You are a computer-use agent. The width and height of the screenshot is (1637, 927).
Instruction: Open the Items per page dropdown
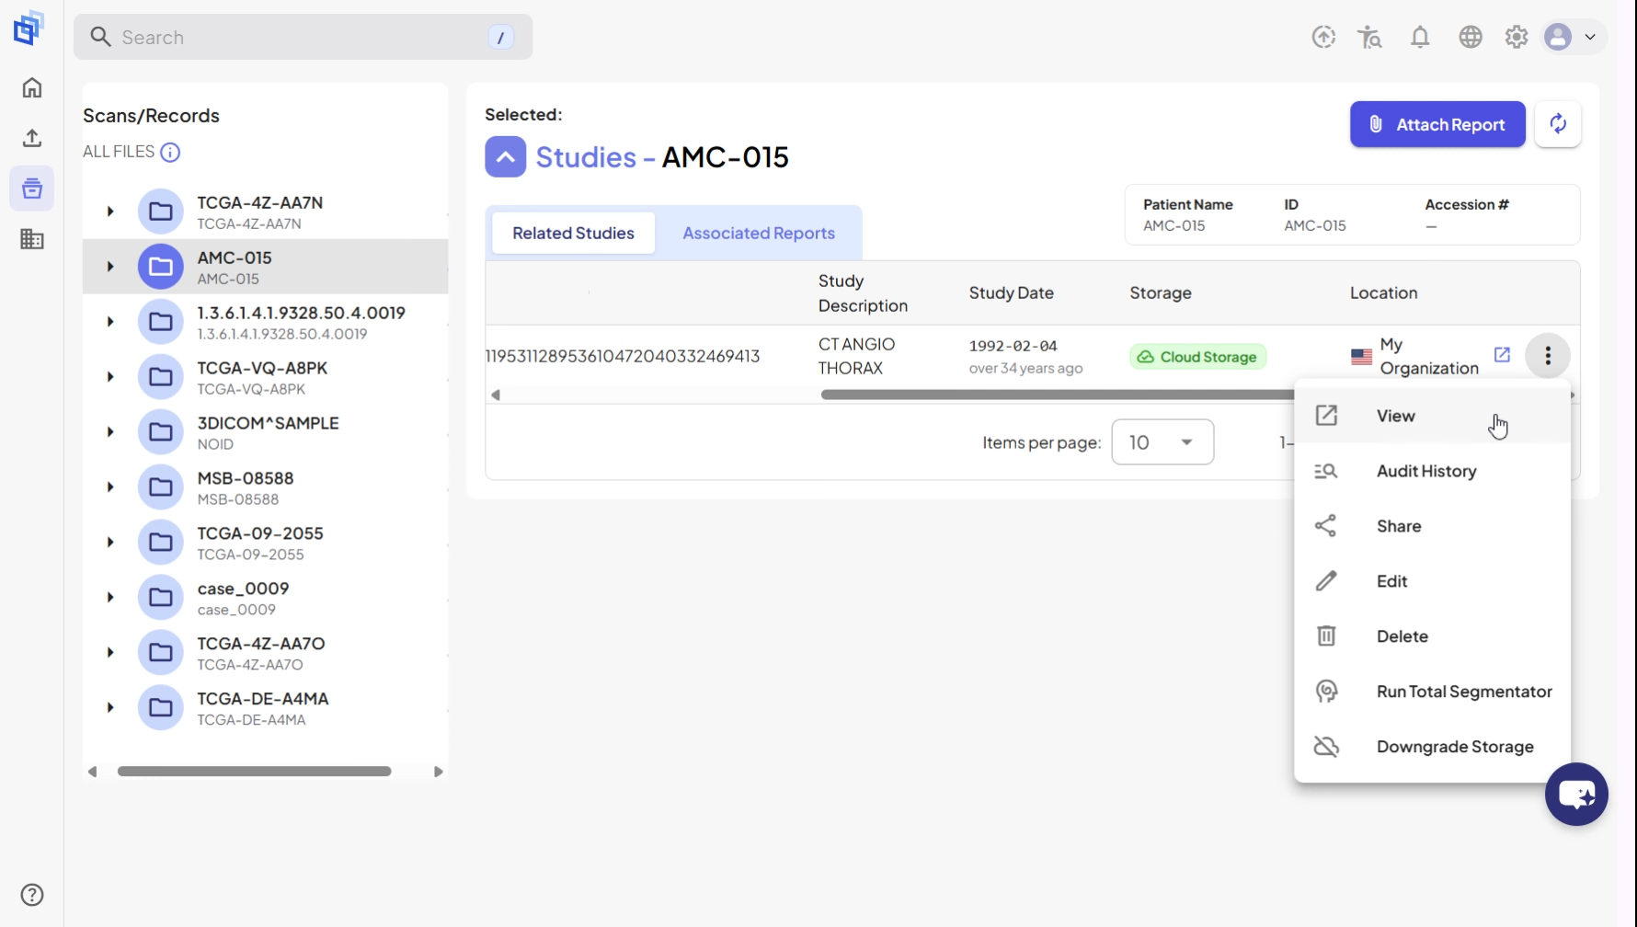coord(1162,442)
